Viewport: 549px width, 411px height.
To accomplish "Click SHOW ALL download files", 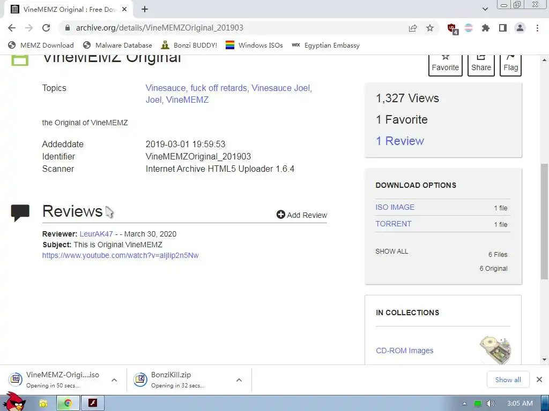I will (x=391, y=252).
